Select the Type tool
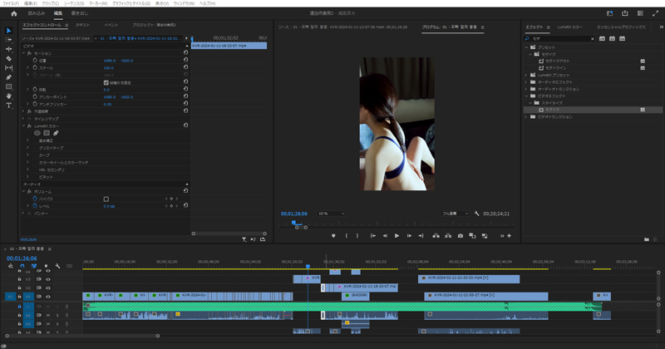Viewport: 665px width, 349px height. pyautogui.click(x=9, y=106)
